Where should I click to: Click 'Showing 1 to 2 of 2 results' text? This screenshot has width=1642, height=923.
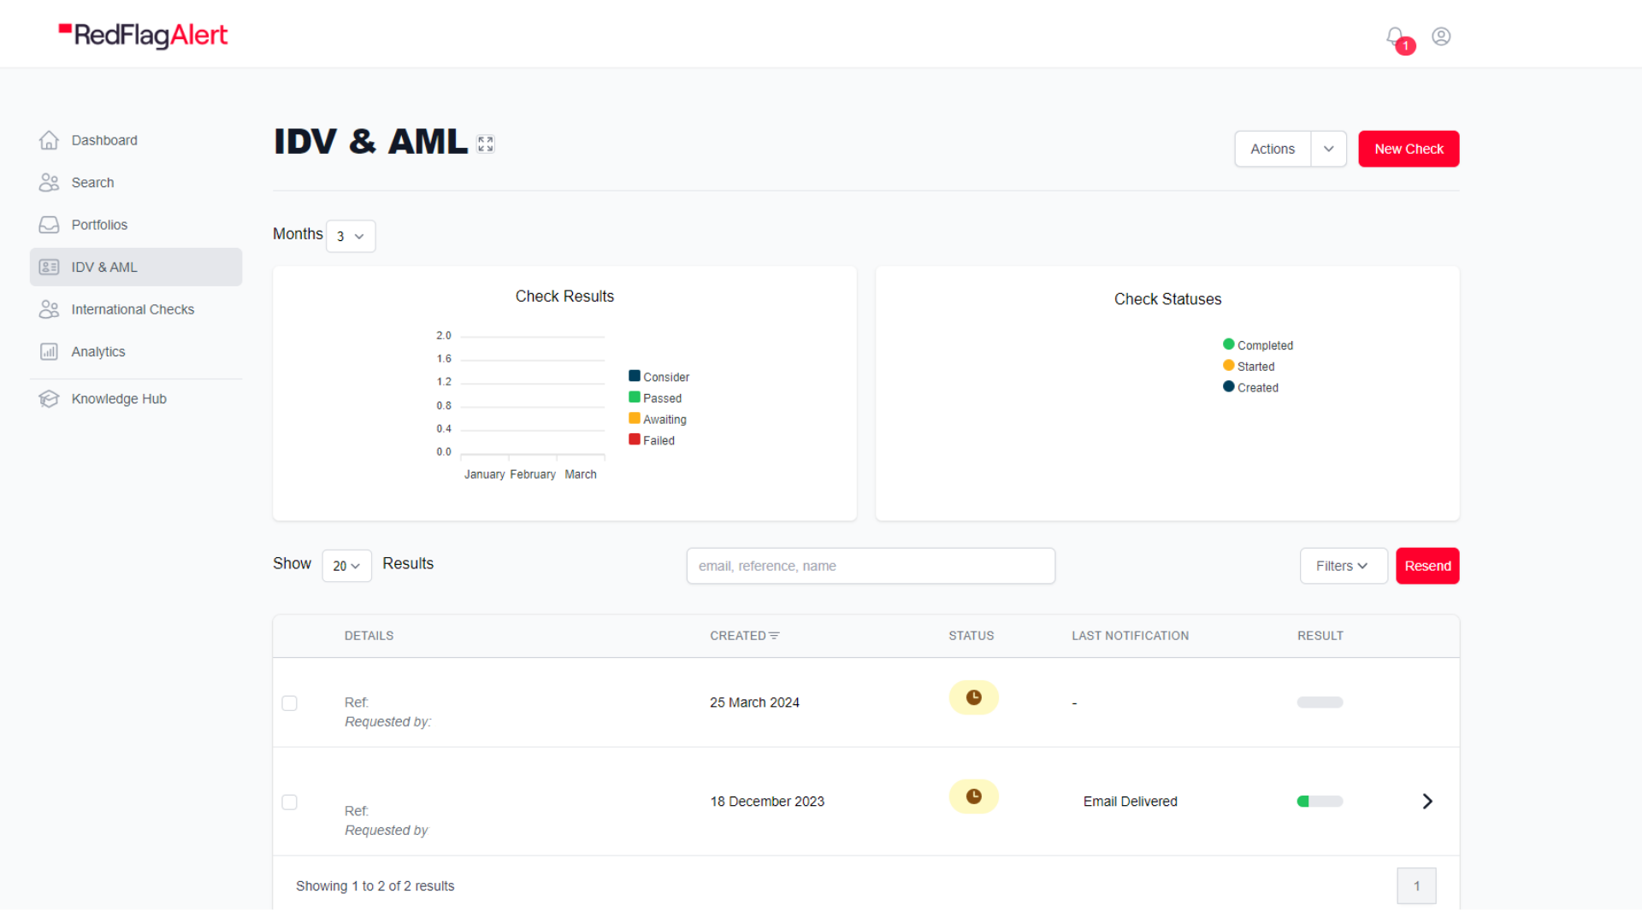375,886
